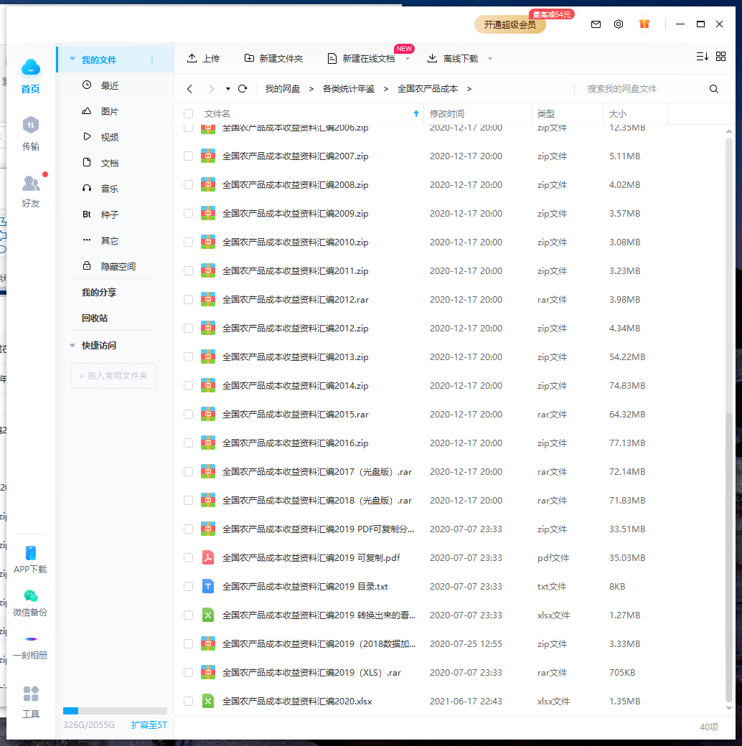
Task: Open the 首页 home cloud icon
Action: point(30,67)
